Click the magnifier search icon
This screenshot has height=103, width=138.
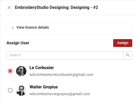(x=128, y=55)
